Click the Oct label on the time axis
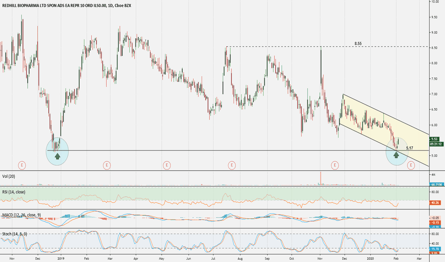 tap(291, 258)
